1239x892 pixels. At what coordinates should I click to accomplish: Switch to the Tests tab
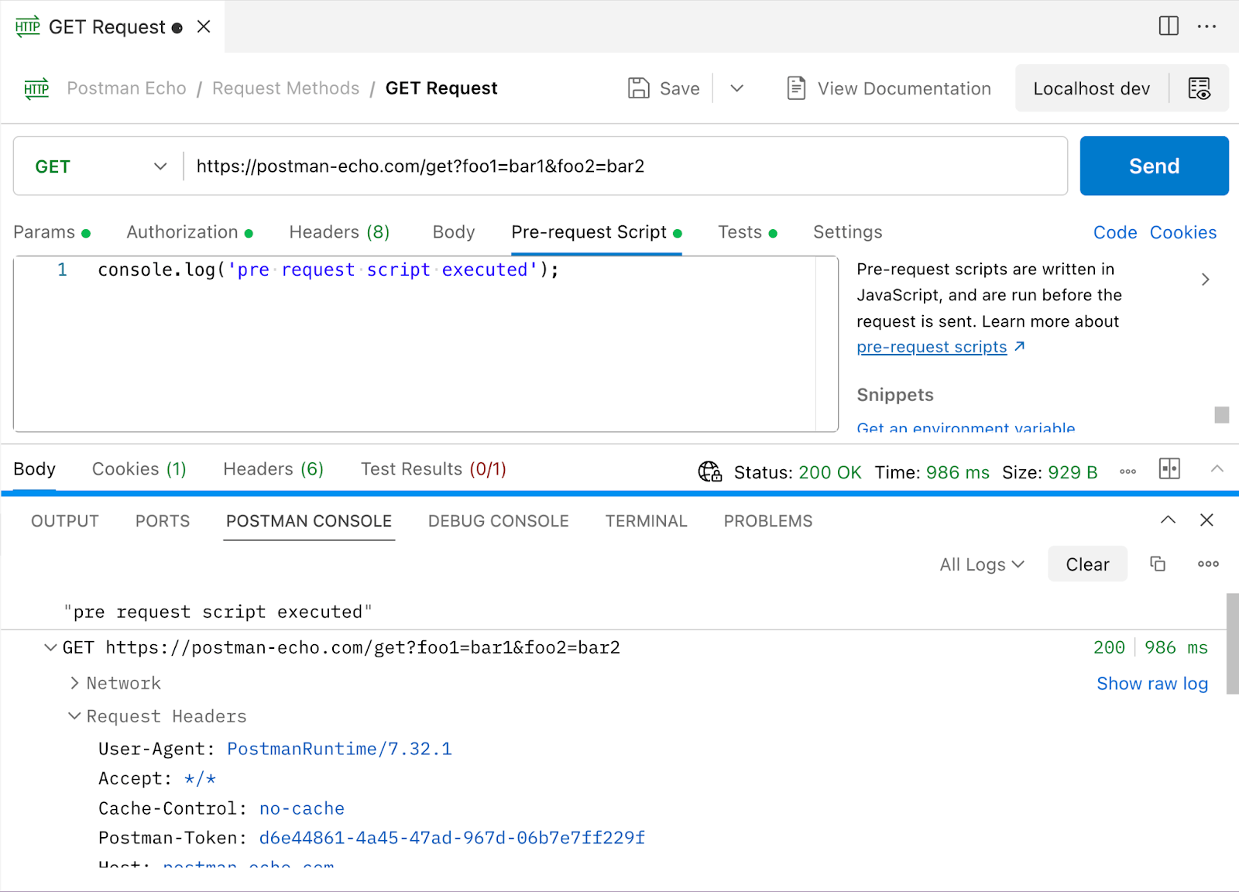click(x=747, y=232)
